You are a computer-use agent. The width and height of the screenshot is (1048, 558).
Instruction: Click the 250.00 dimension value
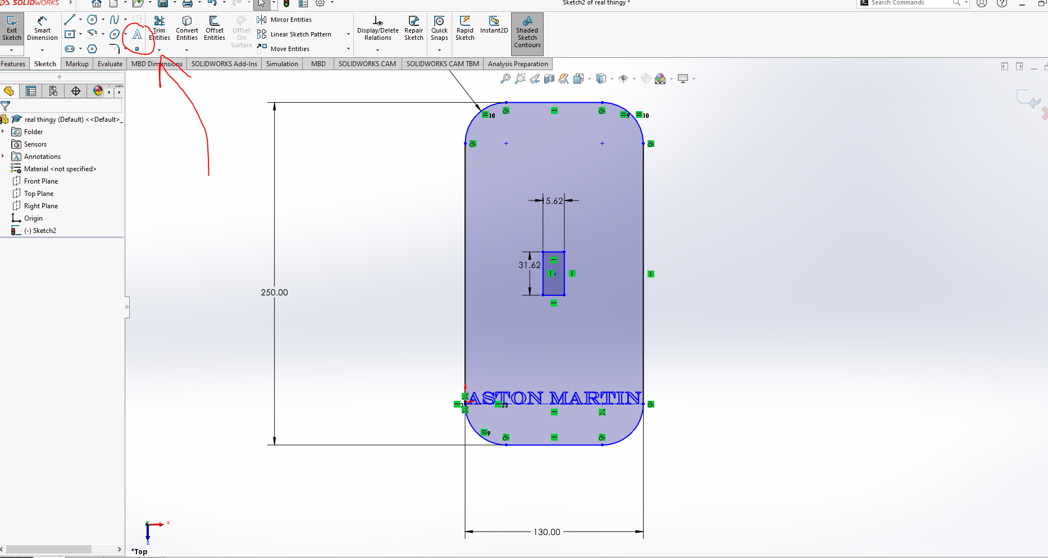pos(274,292)
